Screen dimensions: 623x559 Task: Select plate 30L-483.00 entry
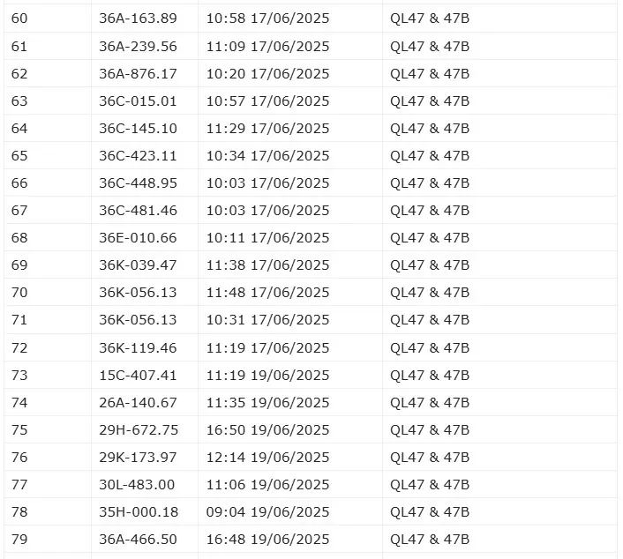(138, 484)
